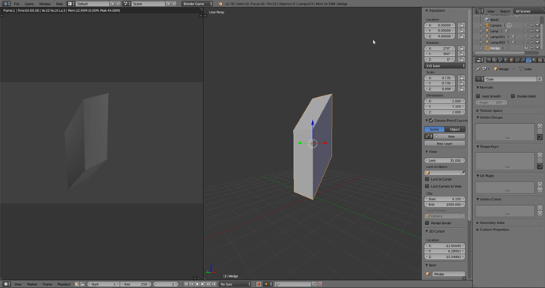Toggle visibility eye for Wedge object
Viewport: 545px width, 288px height.
(526, 48)
